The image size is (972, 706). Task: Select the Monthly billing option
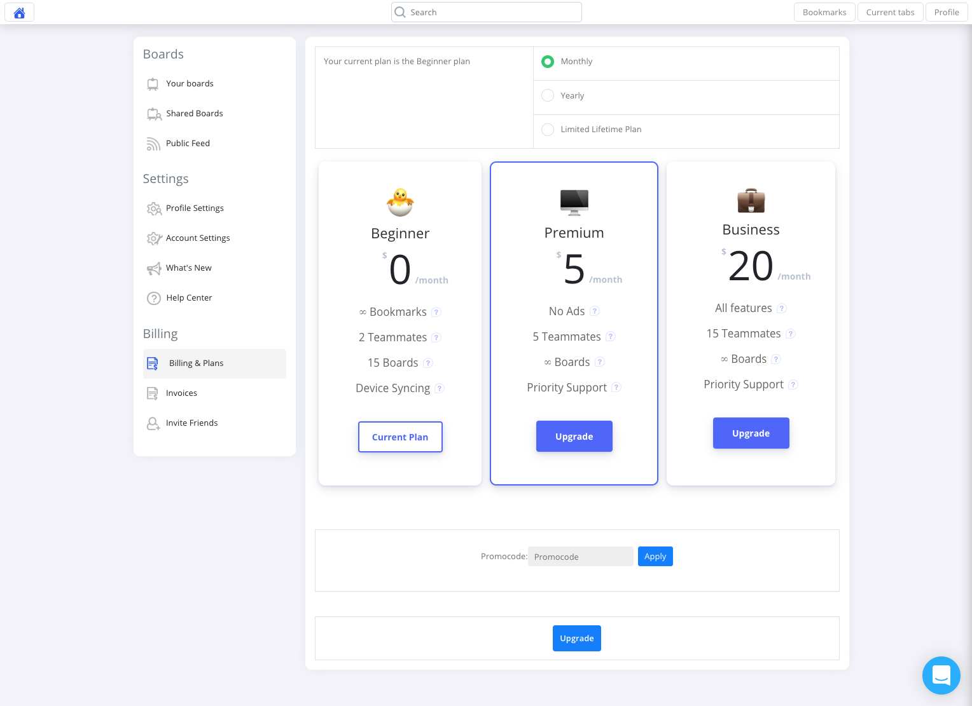[x=548, y=62]
